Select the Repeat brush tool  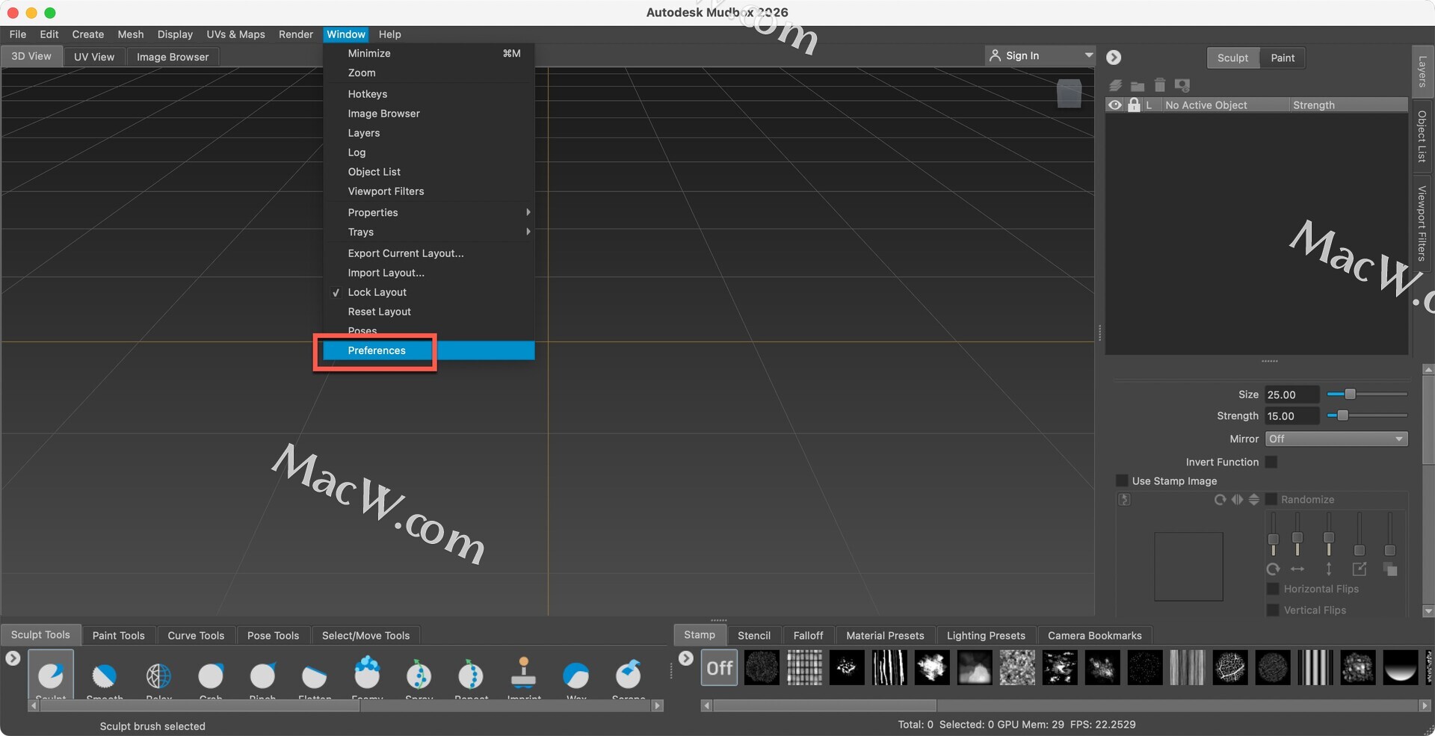point(471,675)
